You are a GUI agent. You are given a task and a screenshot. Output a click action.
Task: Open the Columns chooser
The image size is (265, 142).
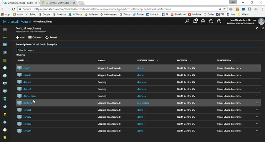tap(35, 37)
